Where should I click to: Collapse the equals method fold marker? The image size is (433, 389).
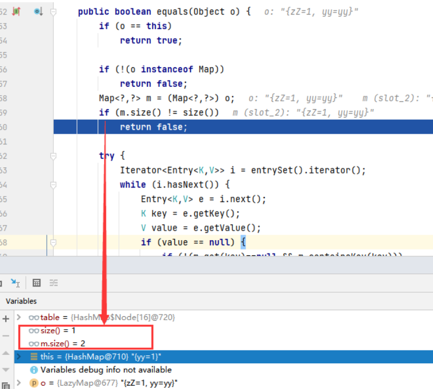(53, 11)
